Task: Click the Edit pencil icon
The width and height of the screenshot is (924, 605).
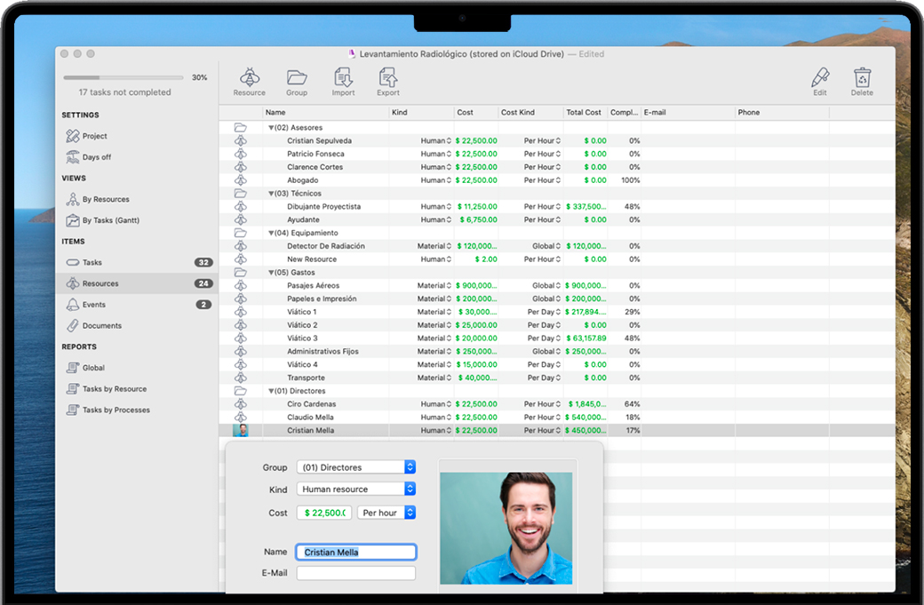Action: click(x=819, y=78)
